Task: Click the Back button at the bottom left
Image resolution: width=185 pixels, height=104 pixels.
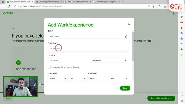Action: pyautogui.click(x=8, y=98)
